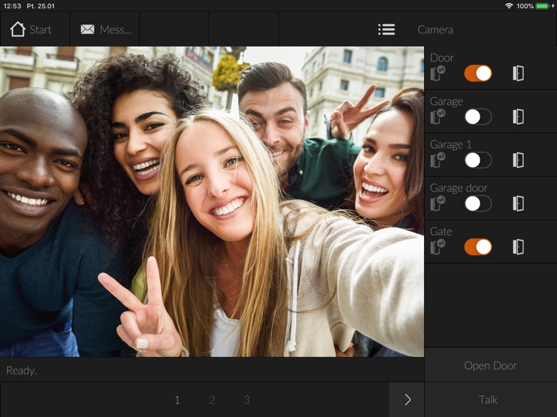557x417 pixels.
Task: Tap the battery indicator icon
Action: pos(543,6)
